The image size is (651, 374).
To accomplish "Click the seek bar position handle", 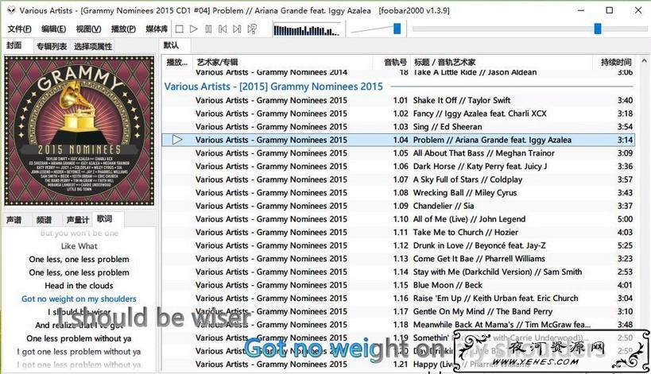I will tap(598, 29).
